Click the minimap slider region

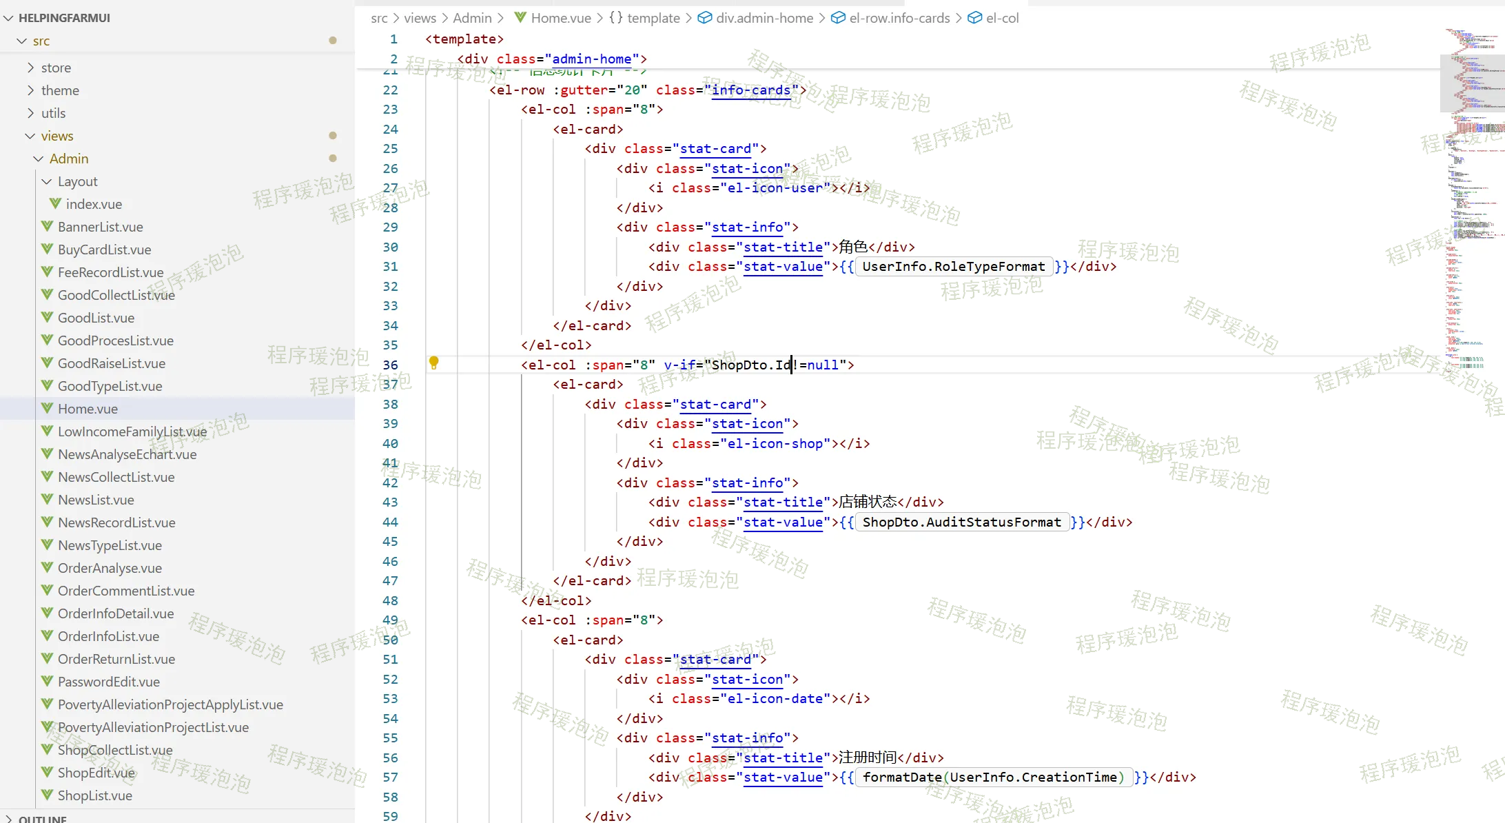click(1471, 83)
